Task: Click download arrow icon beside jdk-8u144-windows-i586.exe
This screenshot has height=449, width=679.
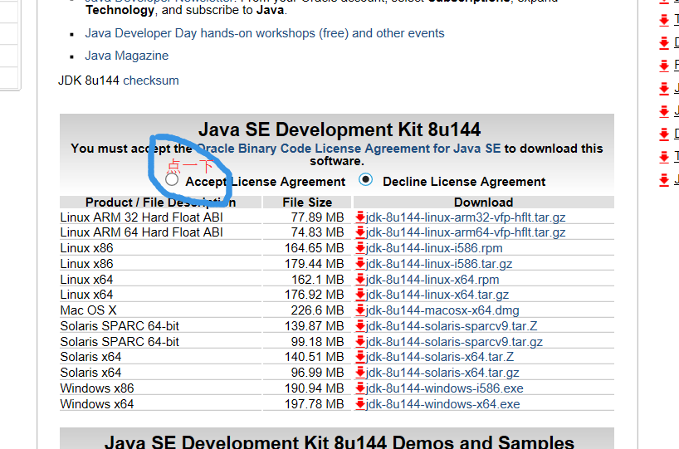Action: pyautogui.click(x=360, y=388)
